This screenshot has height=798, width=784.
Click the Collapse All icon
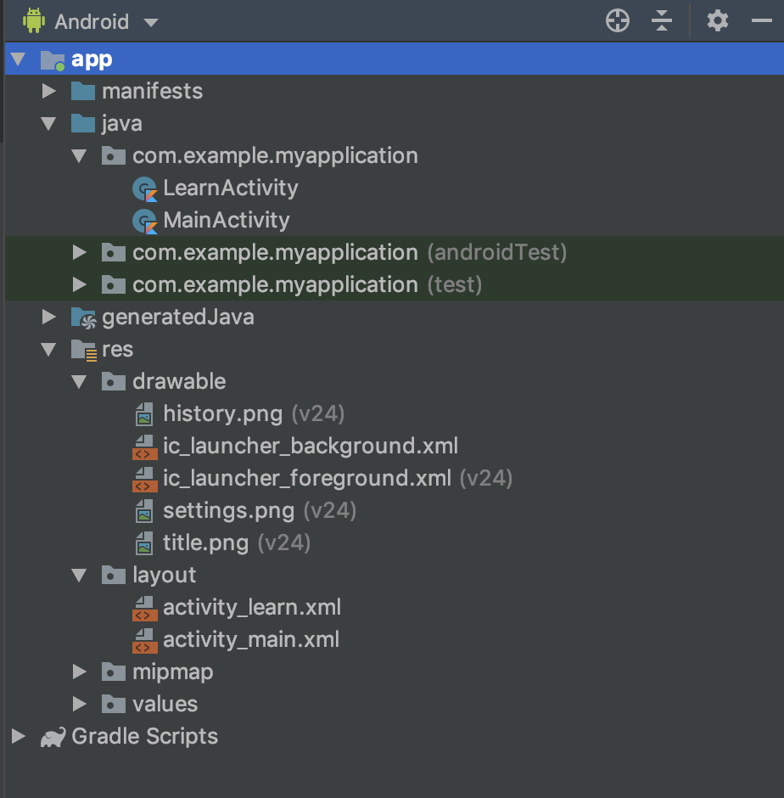point(662,21)
